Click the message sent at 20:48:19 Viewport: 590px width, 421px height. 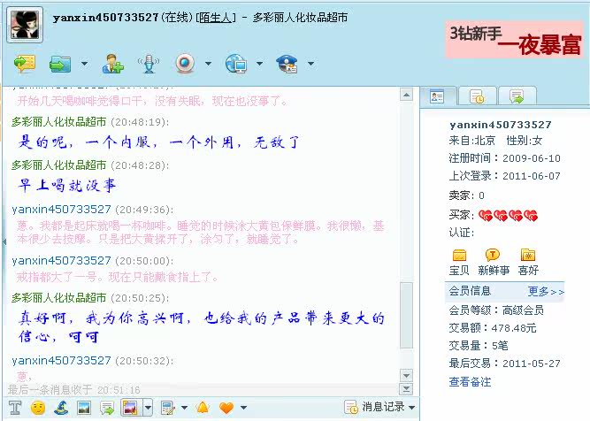click(159, 142)
